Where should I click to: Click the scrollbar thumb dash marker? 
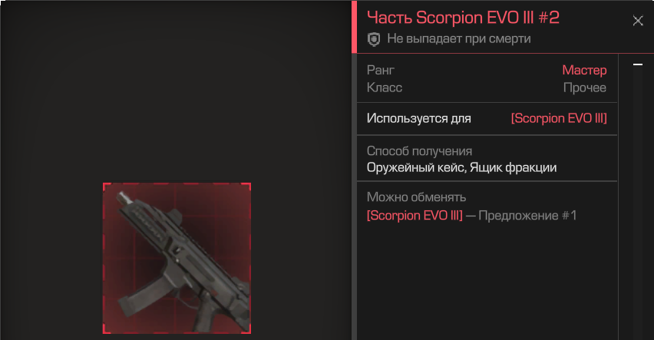[637, 64]
